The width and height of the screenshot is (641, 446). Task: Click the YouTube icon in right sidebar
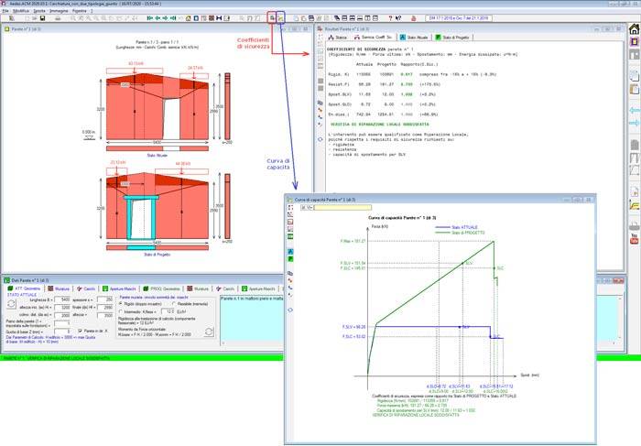(634, 239)
